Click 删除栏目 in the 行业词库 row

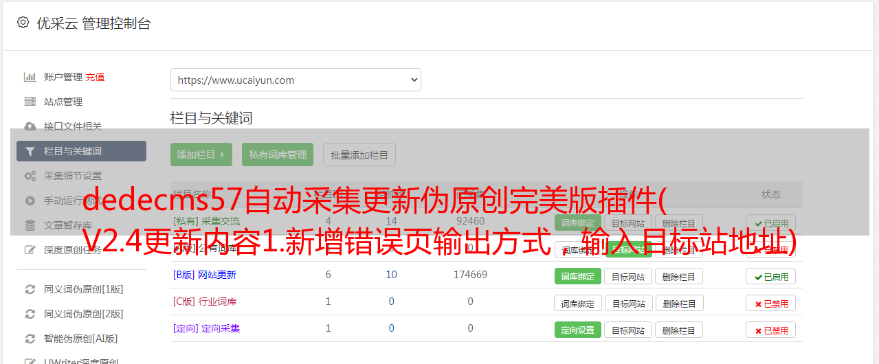679,303
